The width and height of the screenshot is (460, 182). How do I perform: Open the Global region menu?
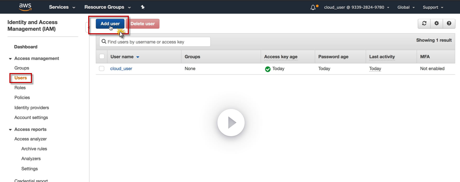406,7
